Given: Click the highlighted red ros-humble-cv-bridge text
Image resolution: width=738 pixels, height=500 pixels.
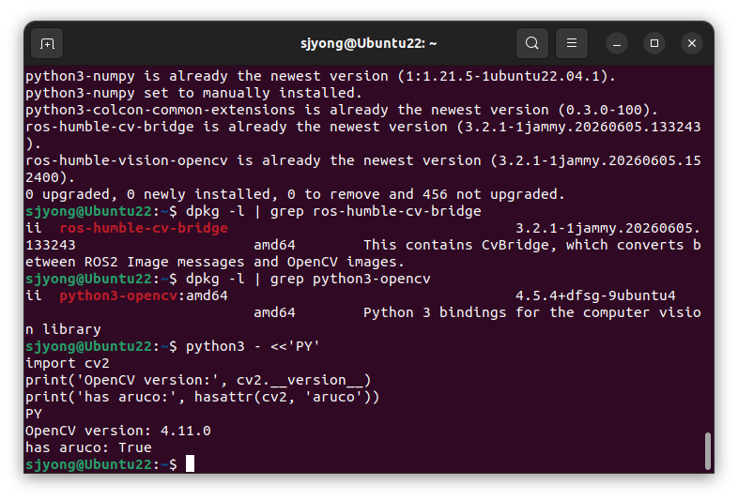Looking at the screenshot, I should (x=144, y=228).
